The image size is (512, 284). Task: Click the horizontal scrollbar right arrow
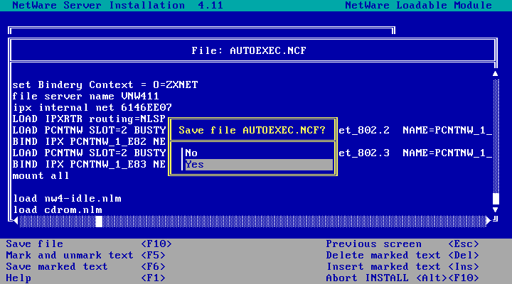(x=489, y=221)
